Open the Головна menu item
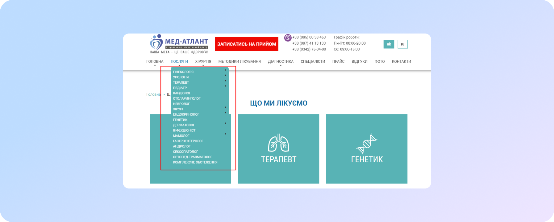Viewport: 554px width, 222px height. tap(155, 61)
